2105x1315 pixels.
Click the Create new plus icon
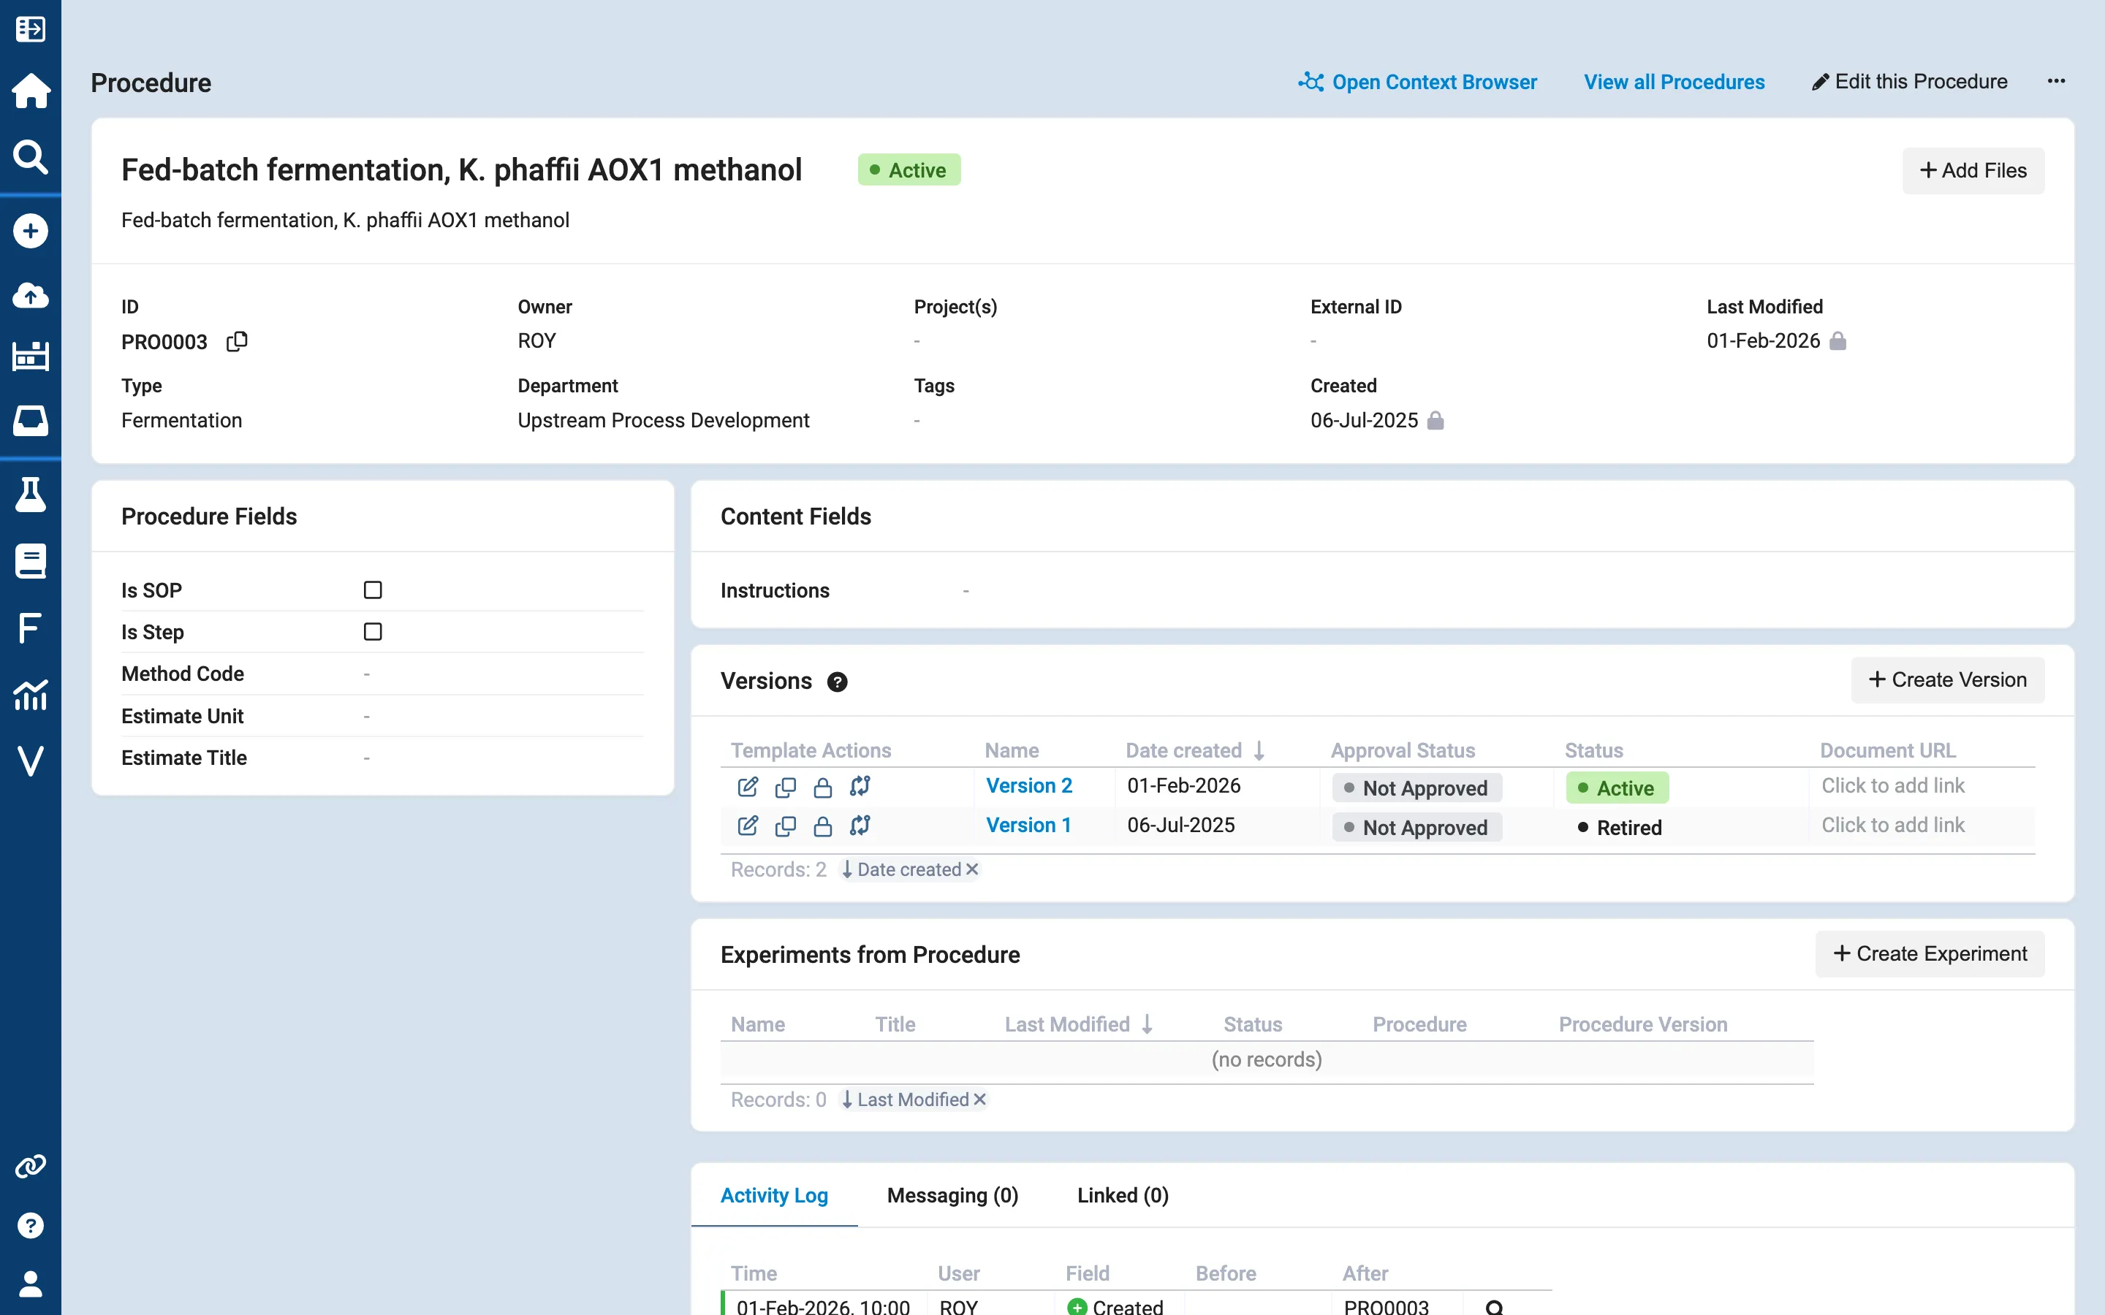[x=31, y=230]
